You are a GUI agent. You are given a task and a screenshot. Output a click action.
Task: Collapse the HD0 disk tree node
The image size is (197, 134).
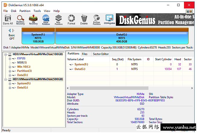click(5, 54)
